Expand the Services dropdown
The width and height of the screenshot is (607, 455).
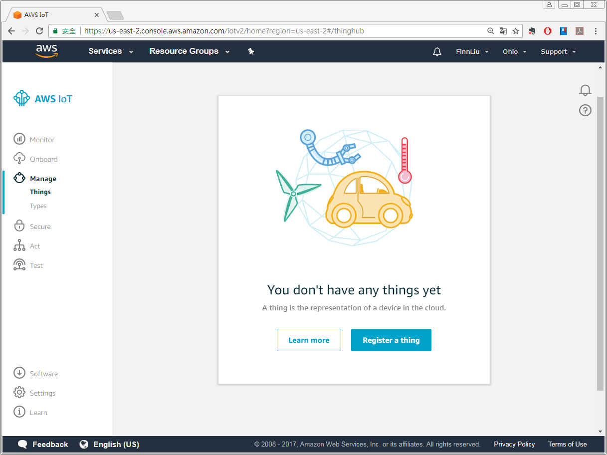(x=111, y=51)
